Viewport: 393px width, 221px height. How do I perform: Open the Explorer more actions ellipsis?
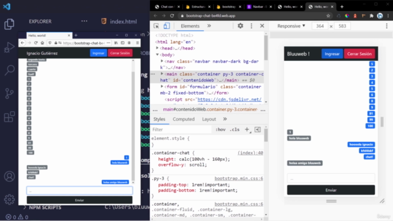[84, 21]
